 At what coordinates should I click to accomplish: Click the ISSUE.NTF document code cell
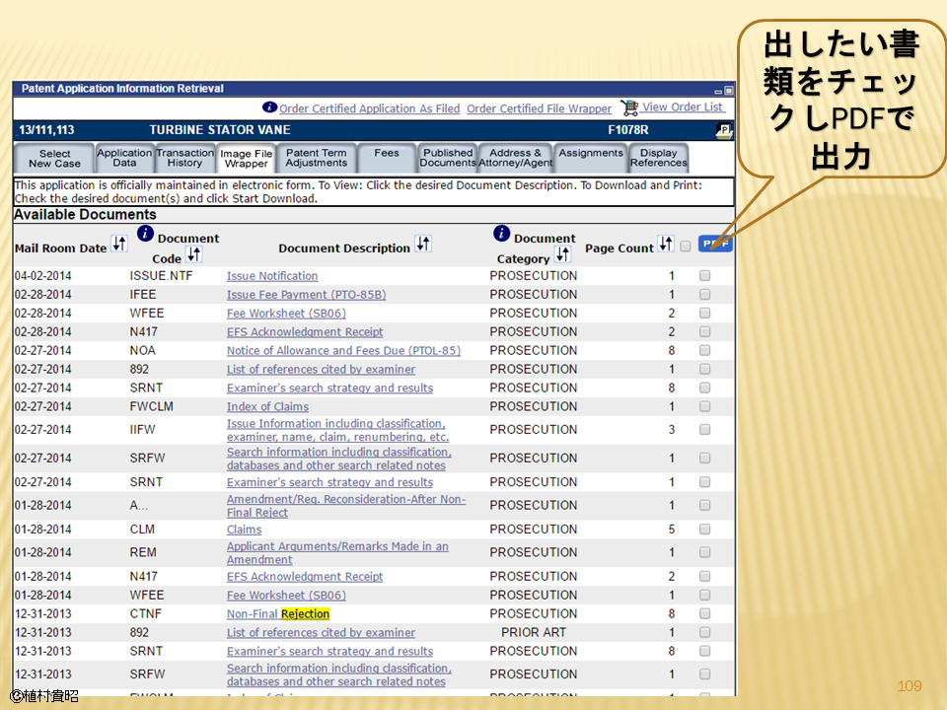(161, 276)
